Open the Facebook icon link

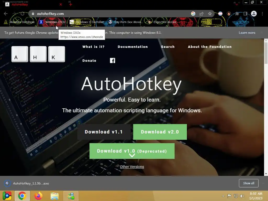coord(113,60)
